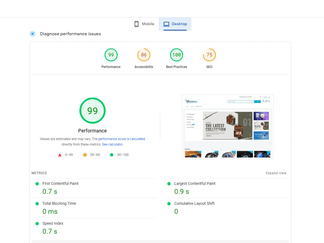This screenshot has height=243, width=324.
Task: Click the large 99 Performance gauge
Action: (x=92, y=110)
